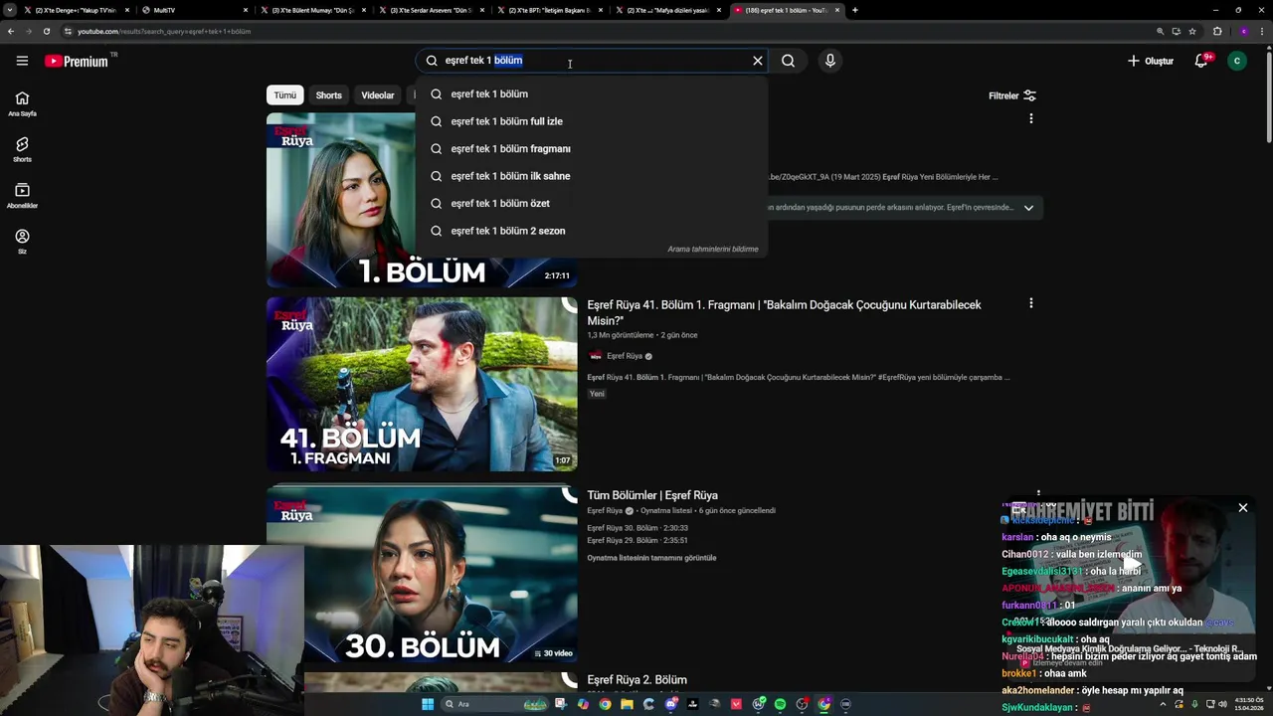Show hidden system tray icons
Viewport: 1273px width, 716px height.
pos(1163,704)
